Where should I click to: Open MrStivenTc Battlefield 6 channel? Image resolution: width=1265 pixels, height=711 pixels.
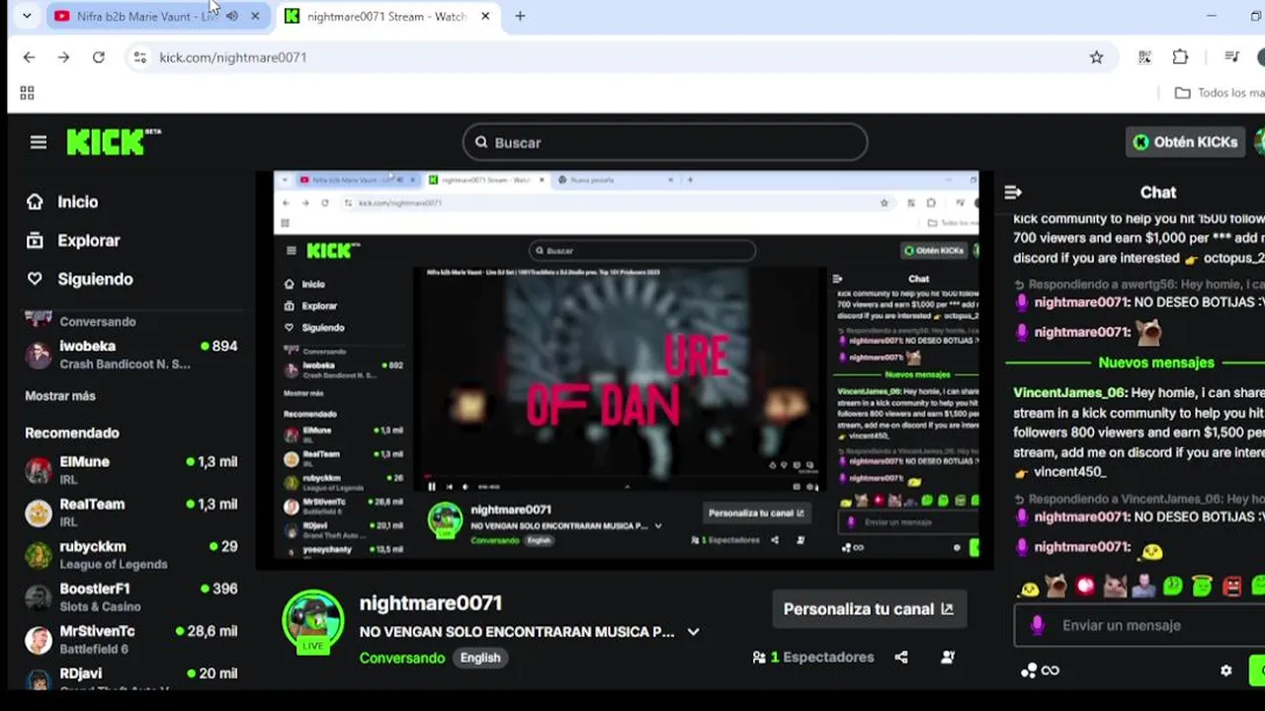point(131,640)
